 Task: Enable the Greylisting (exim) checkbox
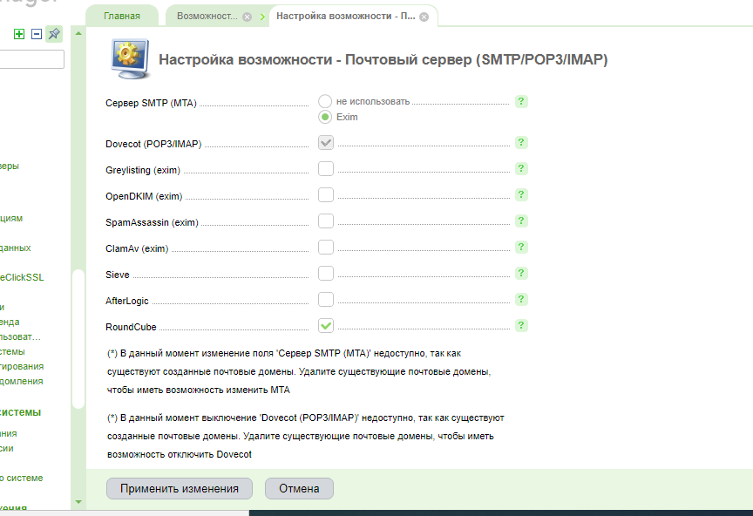tap(326, 169)
